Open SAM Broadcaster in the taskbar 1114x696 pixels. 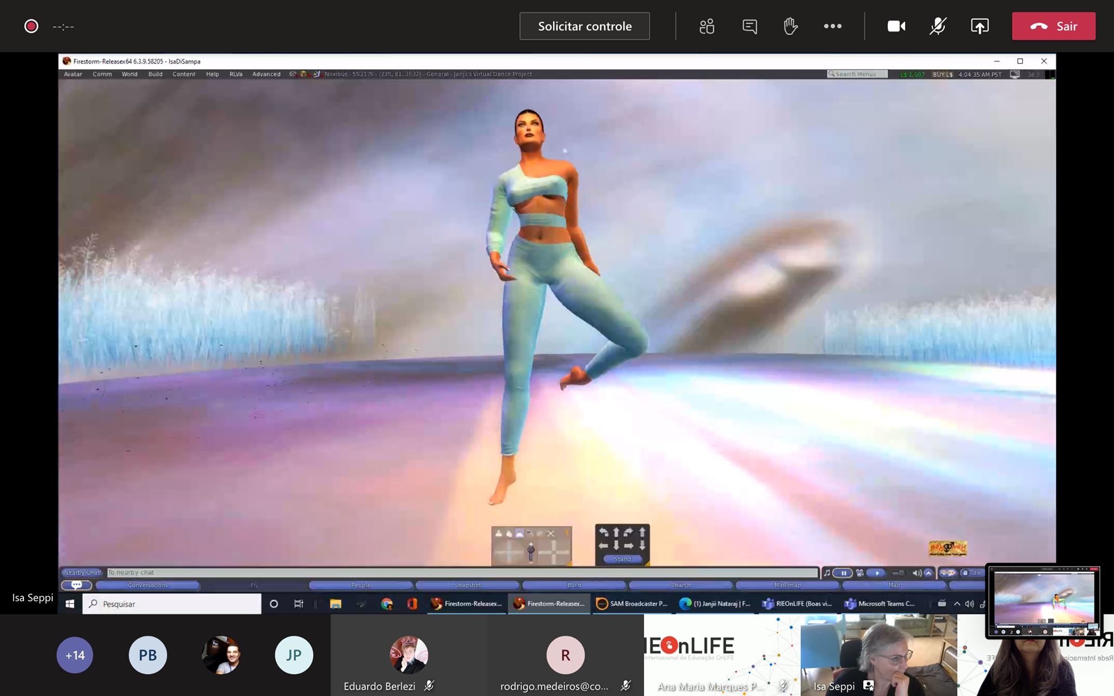tap(632, 604)
